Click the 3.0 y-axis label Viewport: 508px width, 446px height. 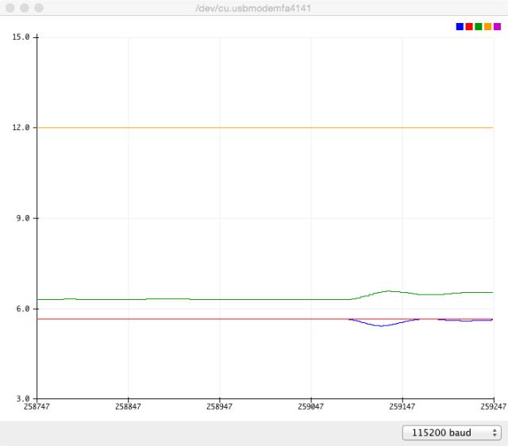click(x=21, y=398)
